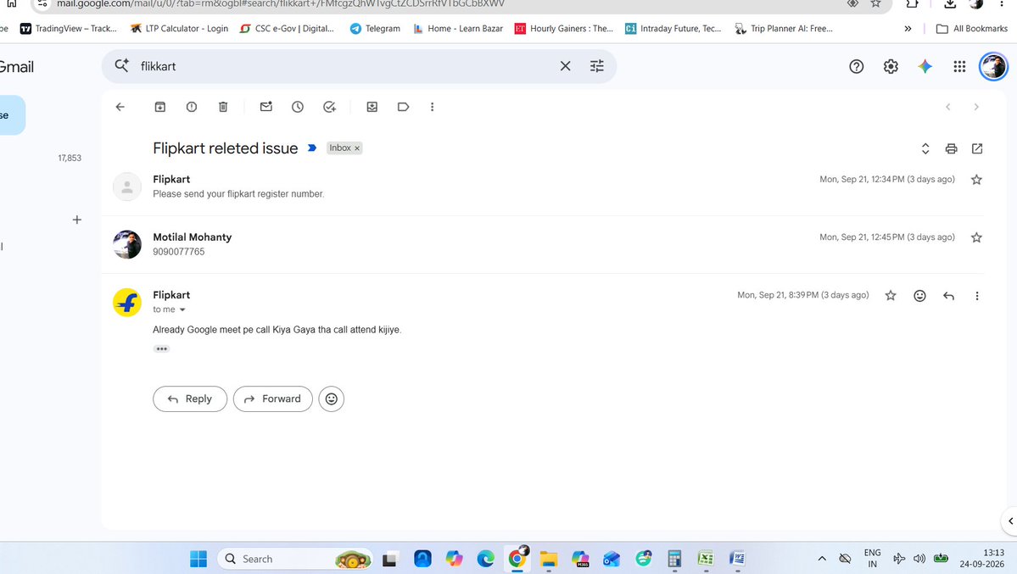The image size is (1017, 574).
Task: Click the taskbar Search box
Action: point(295,559)
